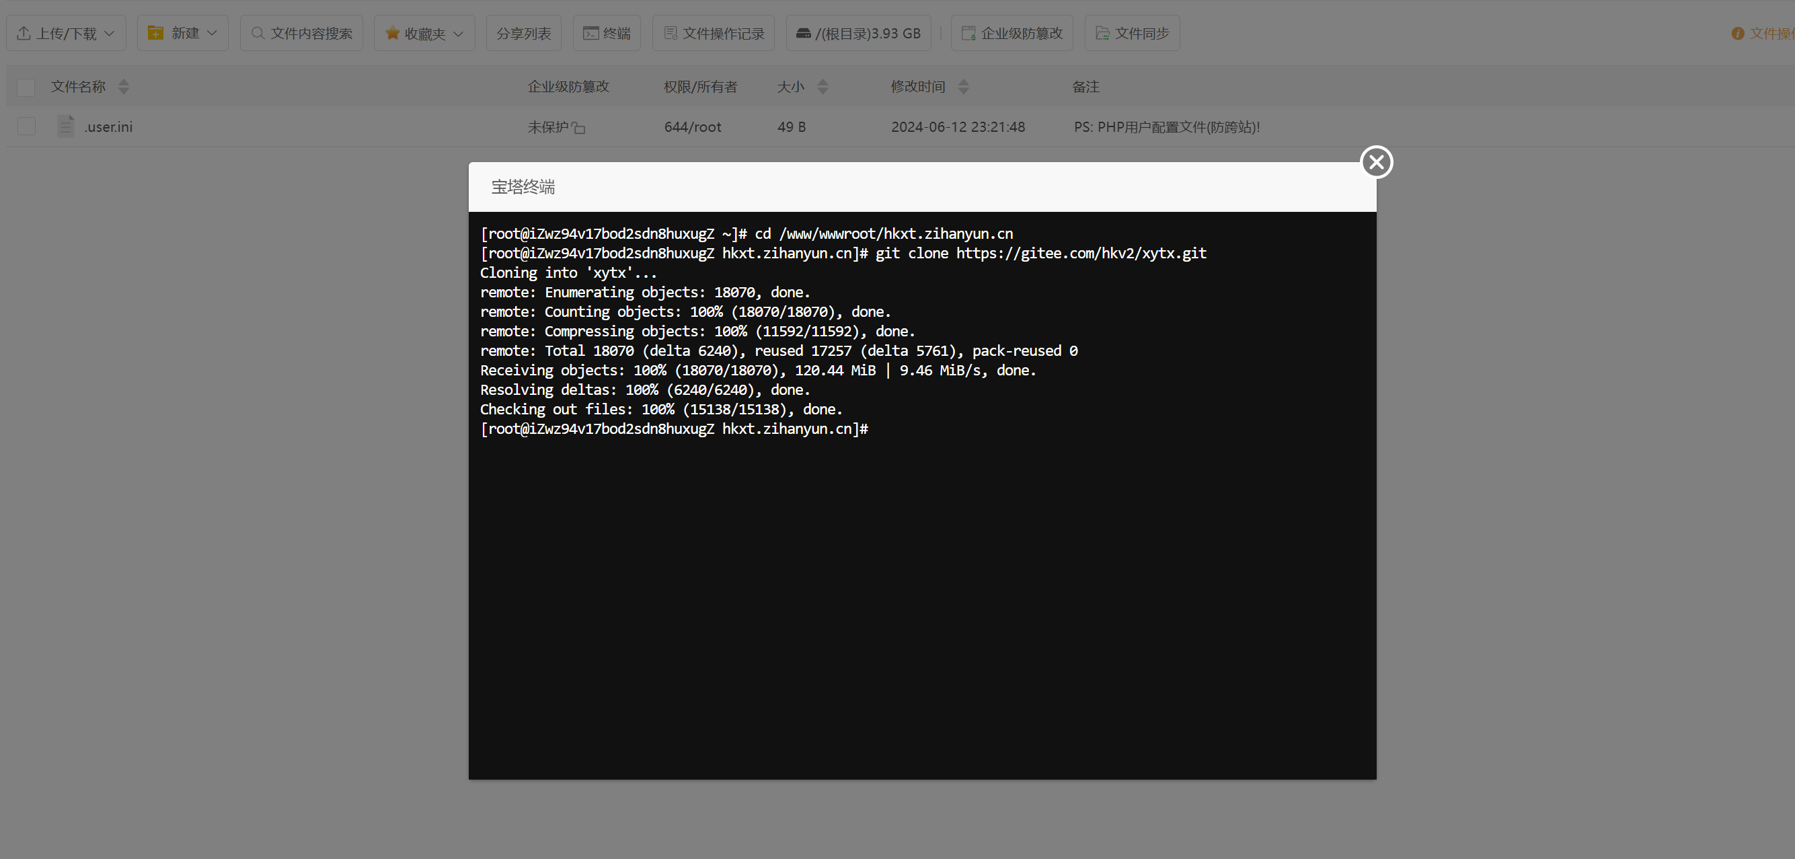This screenshot has height=859, width=1795.
Task: Click the Cloning into 'xytx' line
Action: [568, 273]
